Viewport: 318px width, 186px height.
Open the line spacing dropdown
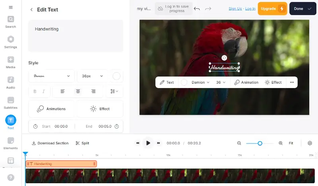114,91
